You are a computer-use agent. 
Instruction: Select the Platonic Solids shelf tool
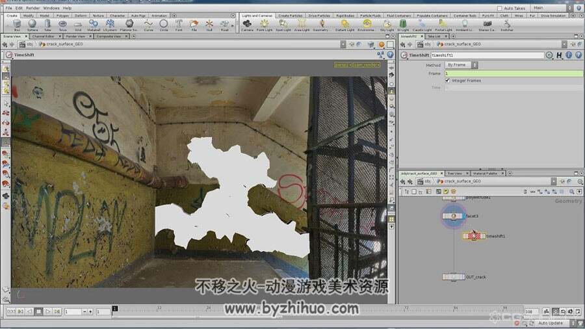pyautogui.click(x=129, y=25)
